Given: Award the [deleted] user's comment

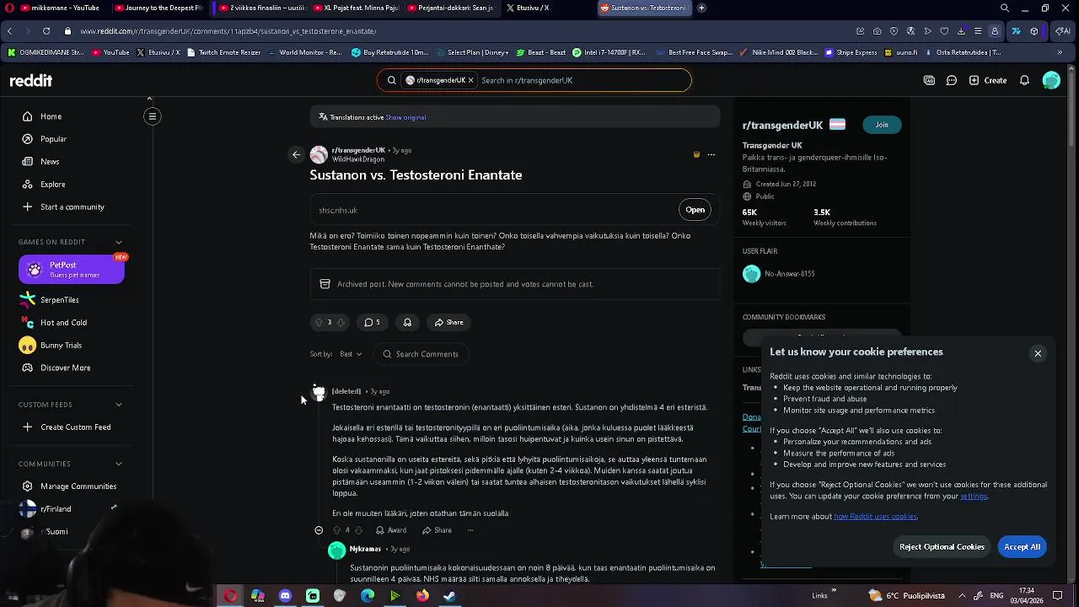Looking at the screenshot, I should point(391,530).
